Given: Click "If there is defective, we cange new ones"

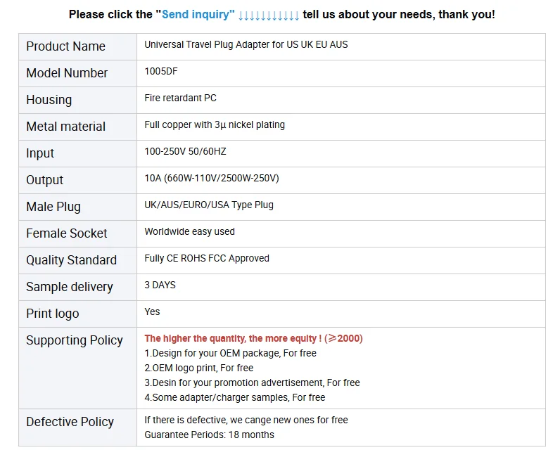Looking at the screenshot, I should [246, 420].
